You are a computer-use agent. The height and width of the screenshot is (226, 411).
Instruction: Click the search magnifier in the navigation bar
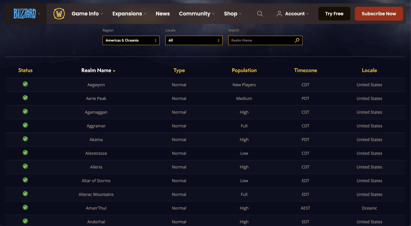pyautogui.click(x=260, y=13)
